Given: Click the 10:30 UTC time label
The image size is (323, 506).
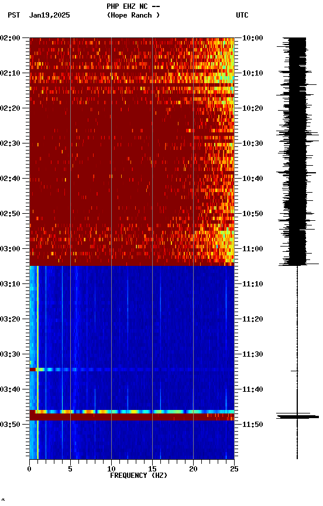Looking at the screenshot, I should coord(253,143).
